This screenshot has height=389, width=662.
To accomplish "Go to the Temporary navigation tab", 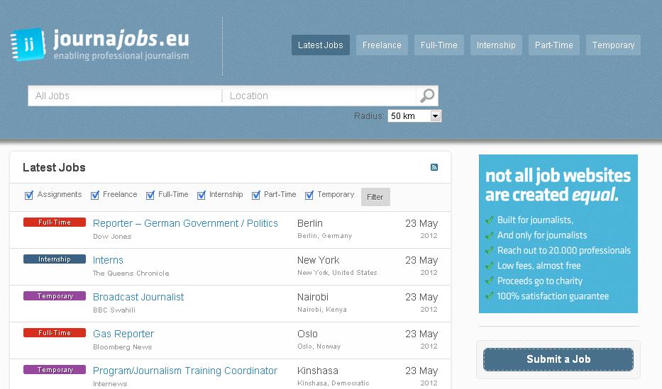I will point(613,45).
